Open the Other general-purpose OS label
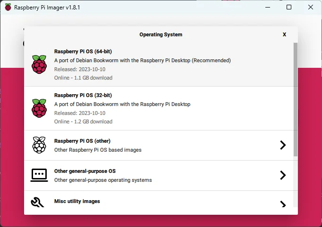Image resolution: width=322 pixels, height=227 pixels. [85, 171]
